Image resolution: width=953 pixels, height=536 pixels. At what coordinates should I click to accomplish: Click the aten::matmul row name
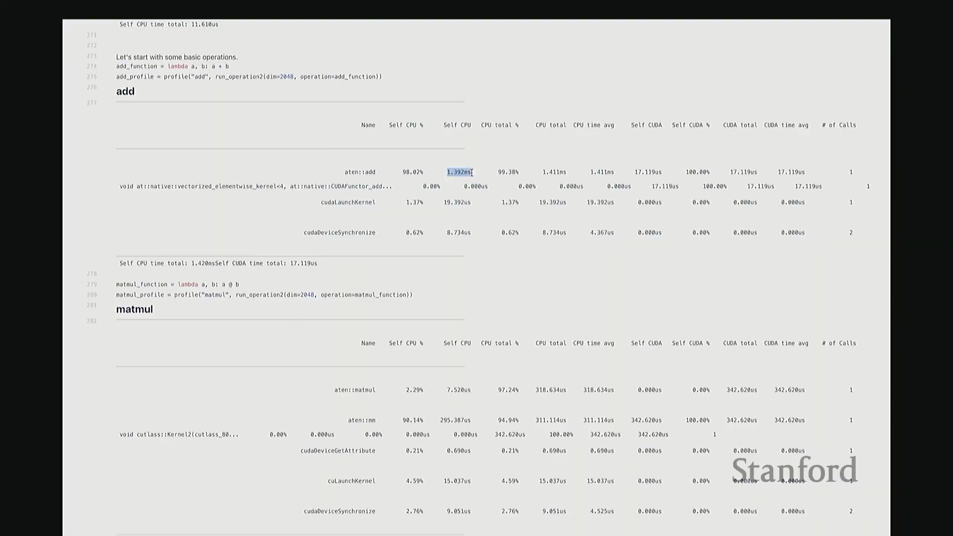coord(354,390)
